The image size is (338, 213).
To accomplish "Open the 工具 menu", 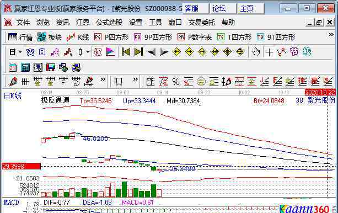I will tap(155, 23).
